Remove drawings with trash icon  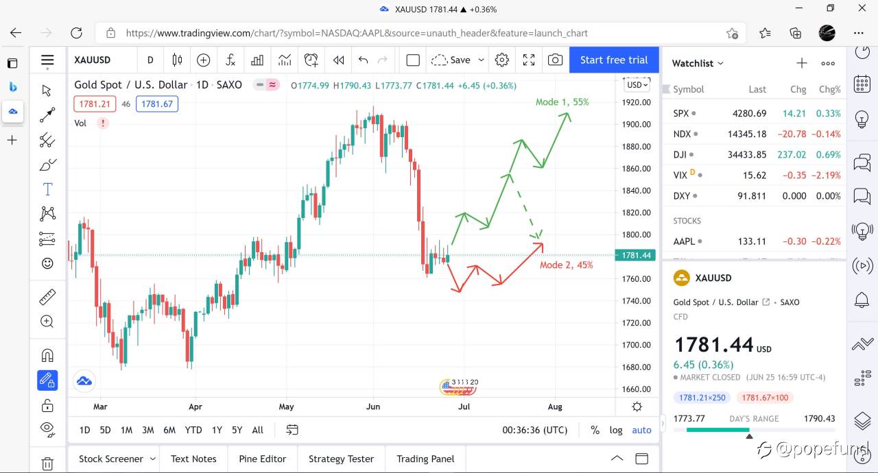click(47, 463)
